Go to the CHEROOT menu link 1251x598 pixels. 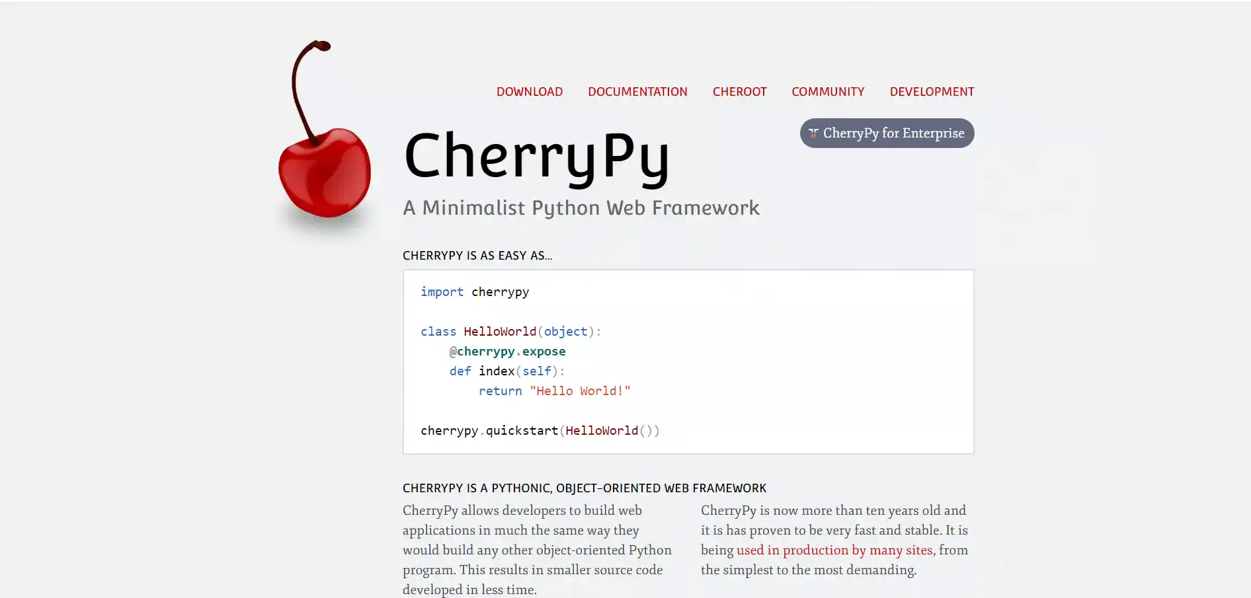tap(739, 92)
